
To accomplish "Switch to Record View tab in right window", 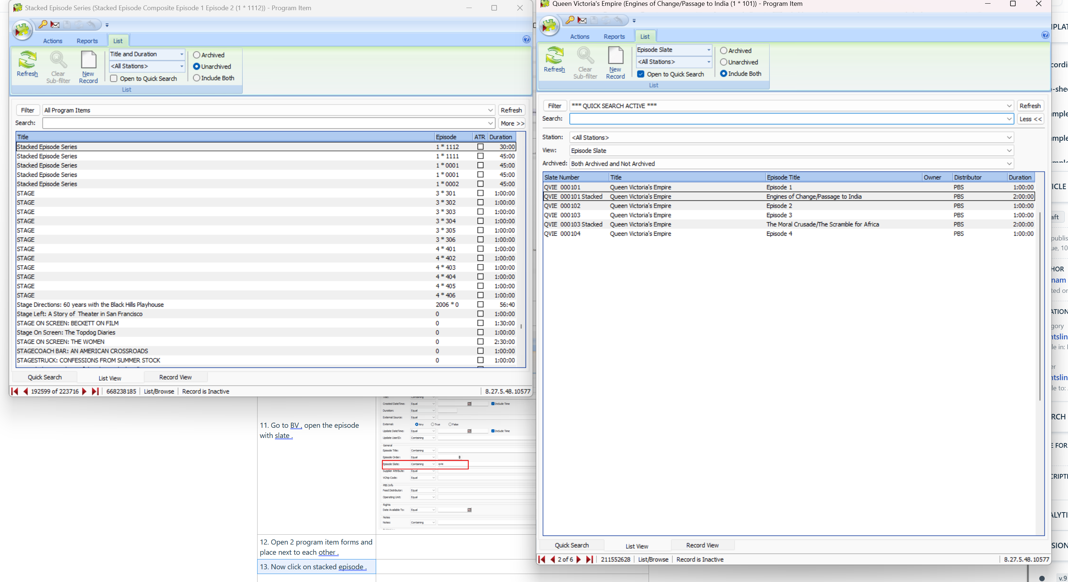I will (702, 545).
